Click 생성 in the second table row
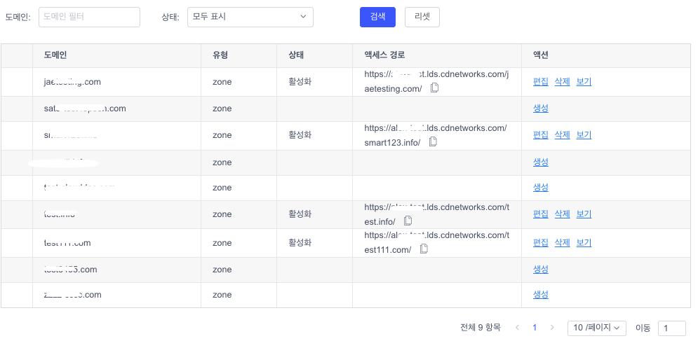698x341 pixels. click(541, 109)
